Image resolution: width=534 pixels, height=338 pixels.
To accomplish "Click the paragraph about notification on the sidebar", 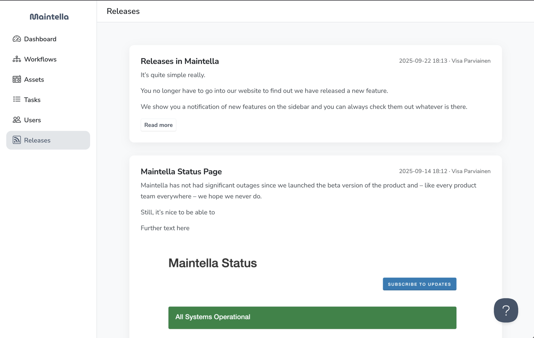I will [304, 107].
